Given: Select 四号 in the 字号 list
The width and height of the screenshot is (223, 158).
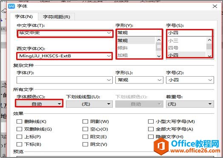Looking at the screenshot, I should coord(186,48).
